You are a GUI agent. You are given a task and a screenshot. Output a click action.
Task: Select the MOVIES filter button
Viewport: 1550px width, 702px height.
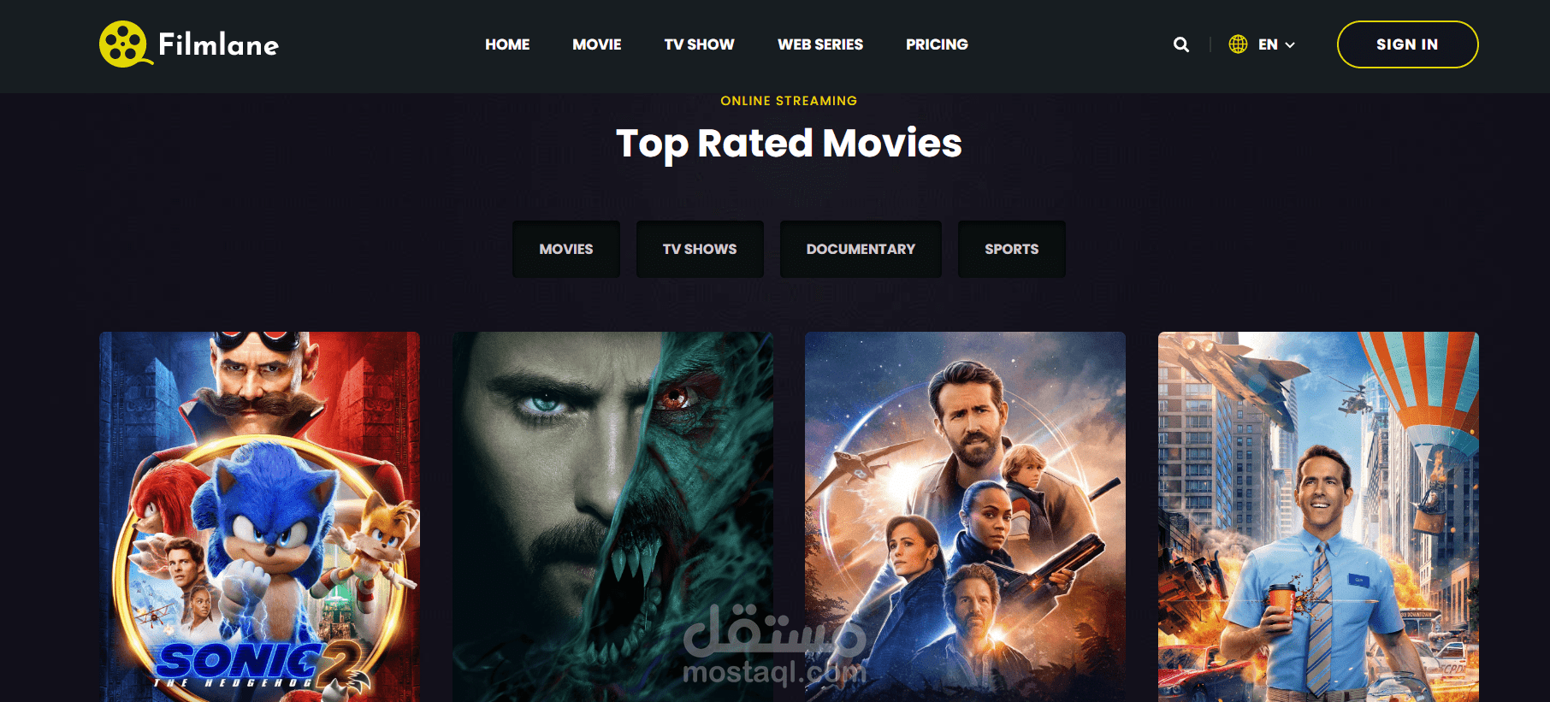tap(566, 249)
